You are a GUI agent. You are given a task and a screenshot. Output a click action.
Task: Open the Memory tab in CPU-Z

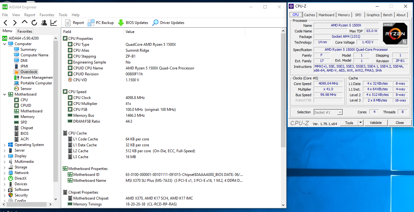(x=344, y=15)
